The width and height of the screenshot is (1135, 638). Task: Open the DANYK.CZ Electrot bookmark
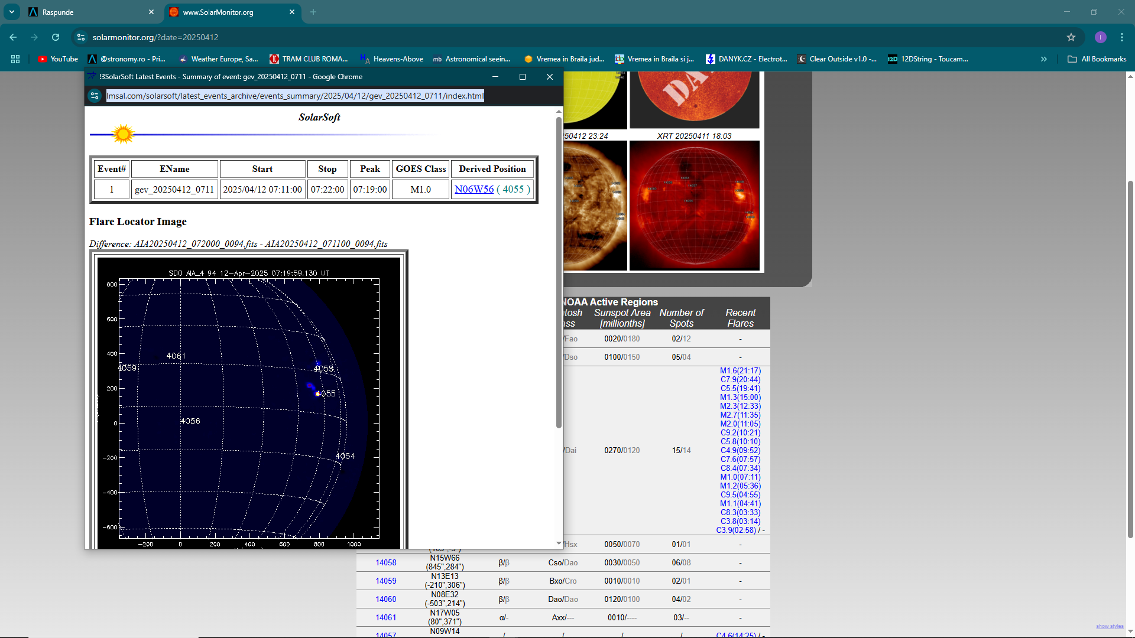pyautogui.click(x=747, y=59)
